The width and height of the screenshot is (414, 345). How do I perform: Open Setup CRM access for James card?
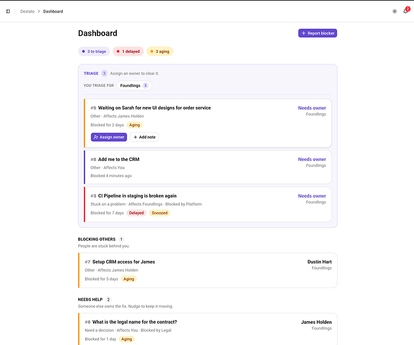(x=208, y=270)
